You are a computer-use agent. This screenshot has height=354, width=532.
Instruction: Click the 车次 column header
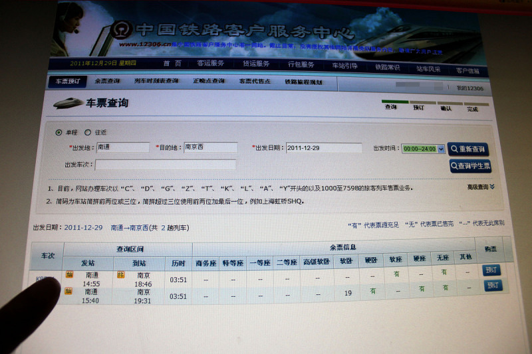47,256
